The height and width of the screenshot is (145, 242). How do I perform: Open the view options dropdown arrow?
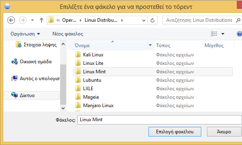[223, 34]
